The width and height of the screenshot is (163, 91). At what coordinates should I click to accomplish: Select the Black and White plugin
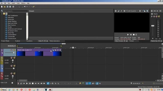(12, 23)
